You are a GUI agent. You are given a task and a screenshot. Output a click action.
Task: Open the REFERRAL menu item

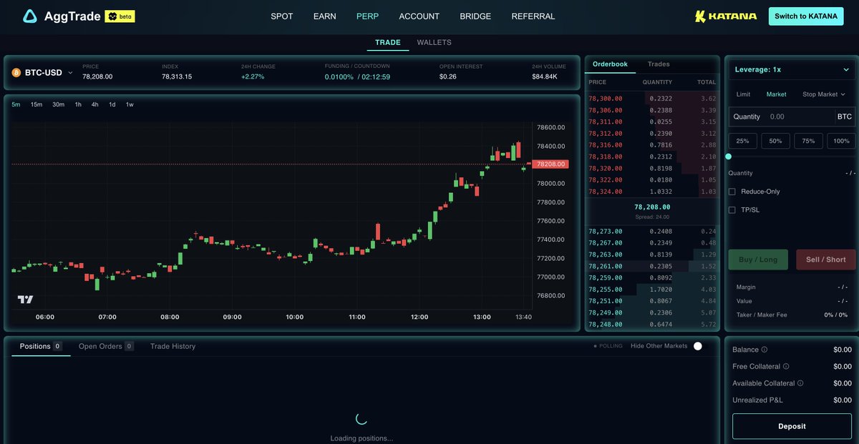click(x=533, y=16)
